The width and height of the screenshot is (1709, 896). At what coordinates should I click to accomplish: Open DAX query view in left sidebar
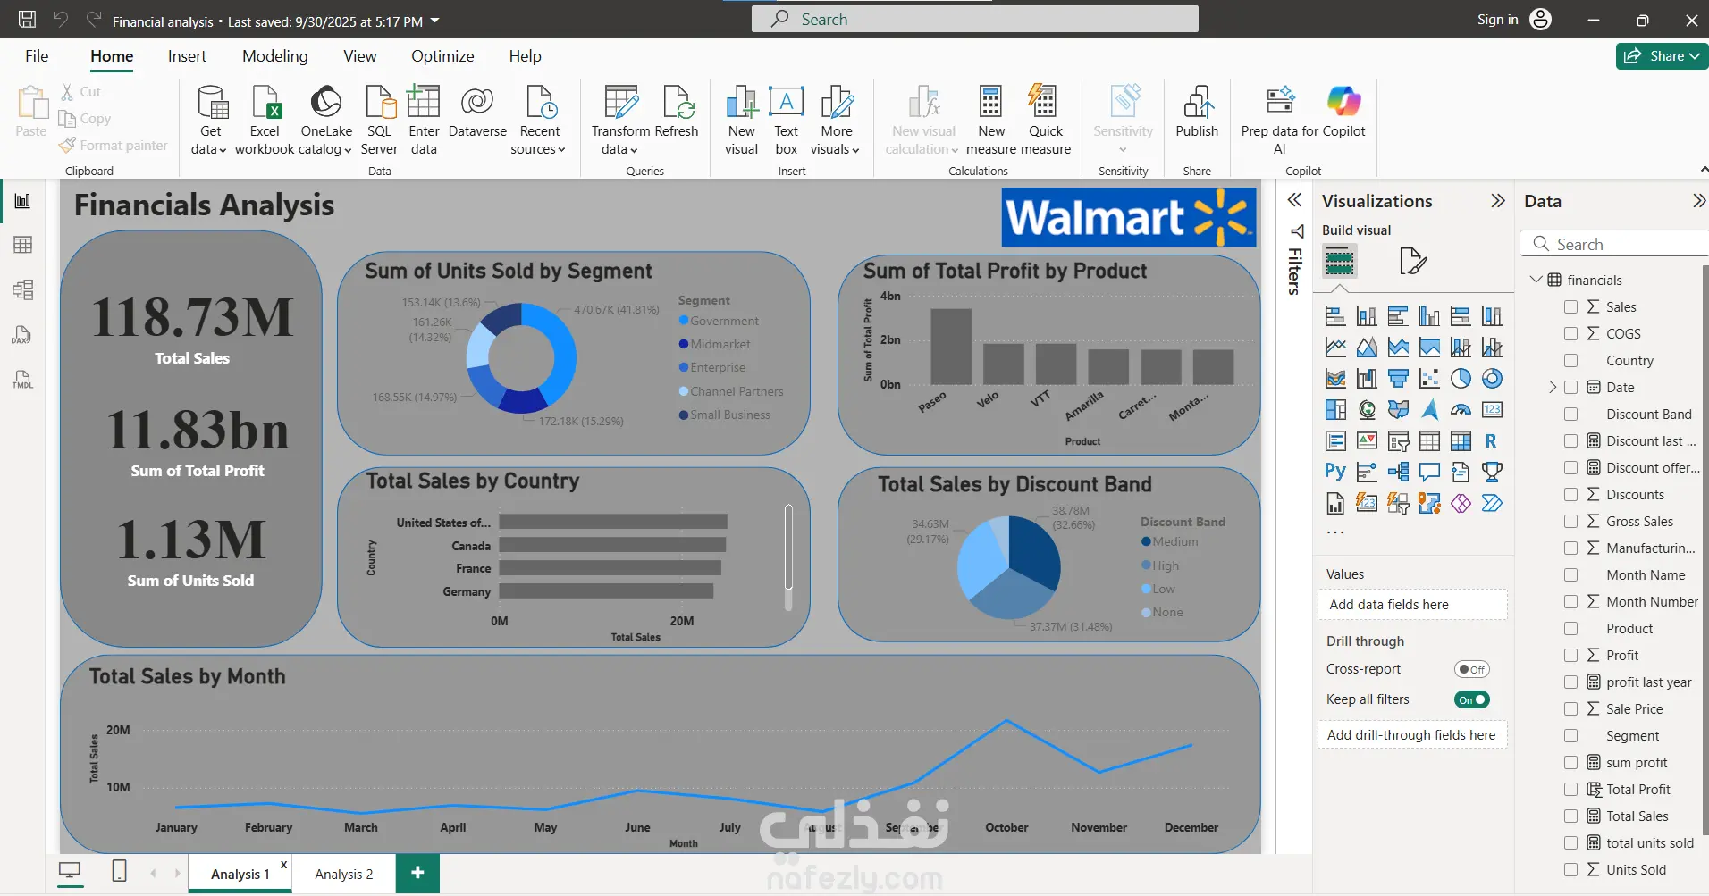pyautogui.click(x=23, y=335)
